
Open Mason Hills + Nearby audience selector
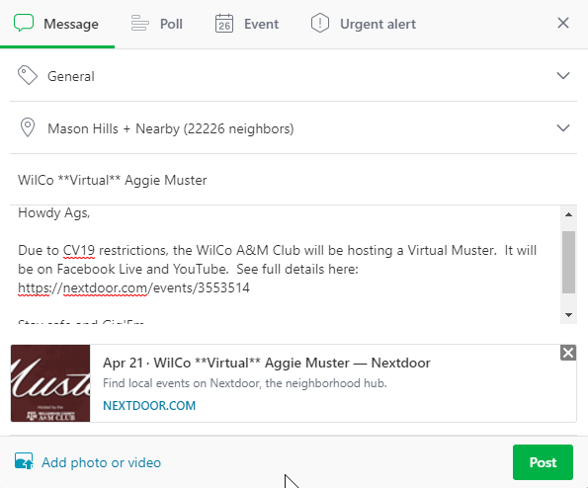tap(294, 127)
